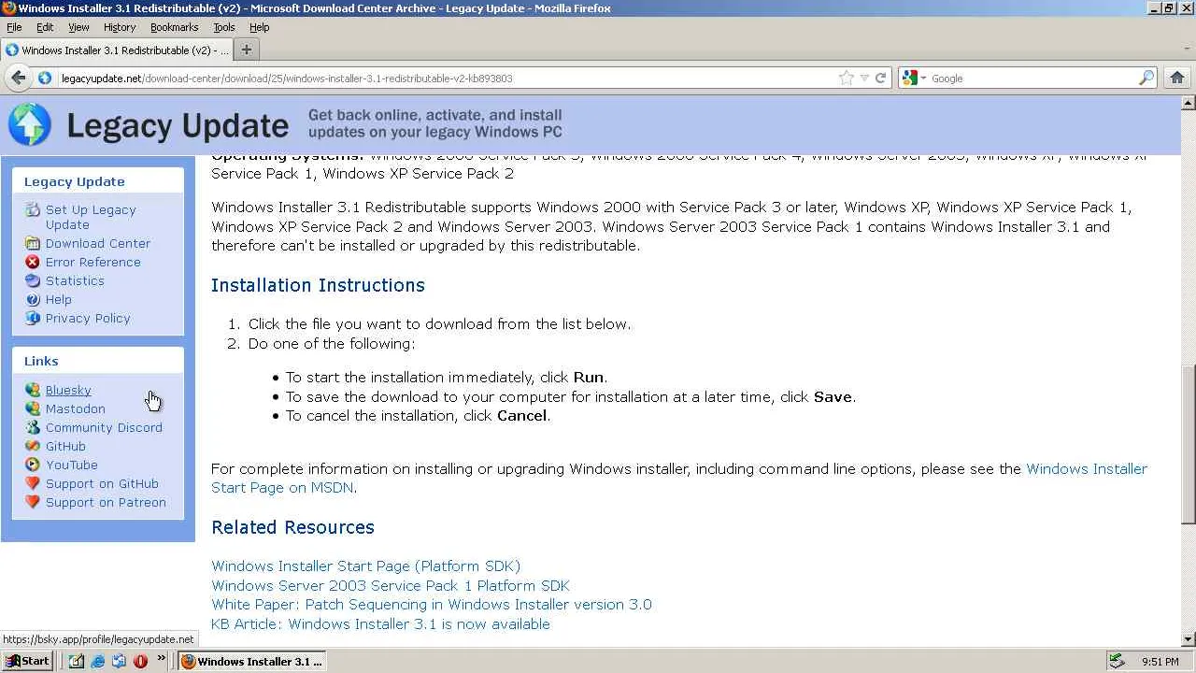Open the Download Center link

[98, 243]
